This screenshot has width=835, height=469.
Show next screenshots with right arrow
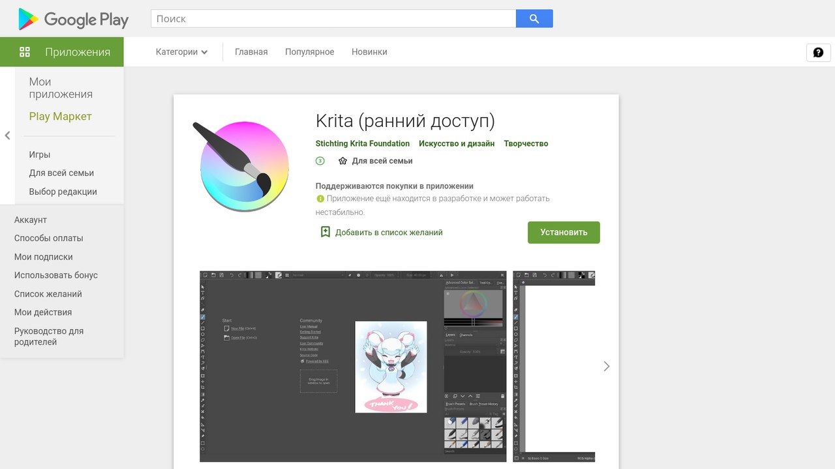point(607,367)
